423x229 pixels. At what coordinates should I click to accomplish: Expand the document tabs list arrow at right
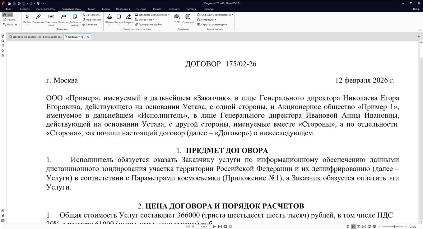click(x=419, y=37)
